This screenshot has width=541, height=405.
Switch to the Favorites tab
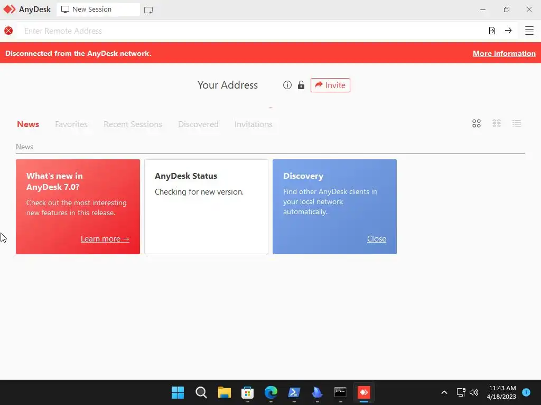click(71, 124)
